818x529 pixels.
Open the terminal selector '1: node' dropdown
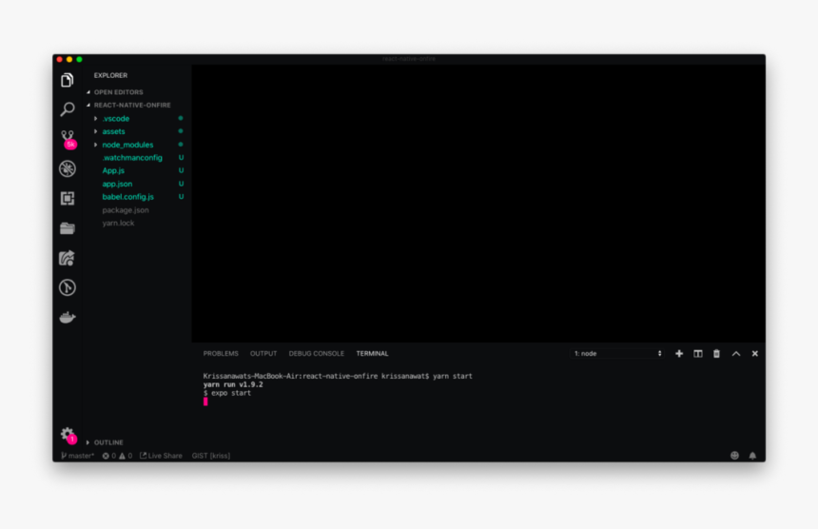pyautogui.click(x=617, y=354)
